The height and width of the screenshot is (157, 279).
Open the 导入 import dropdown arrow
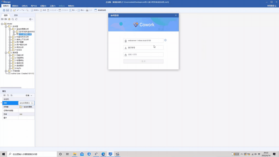76,10
